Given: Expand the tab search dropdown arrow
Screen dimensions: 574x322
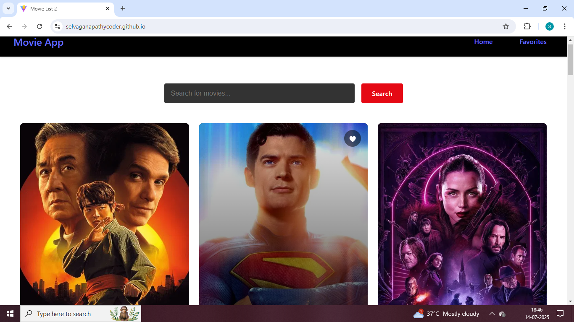Looking at the screenshot, I should point(8,8).
